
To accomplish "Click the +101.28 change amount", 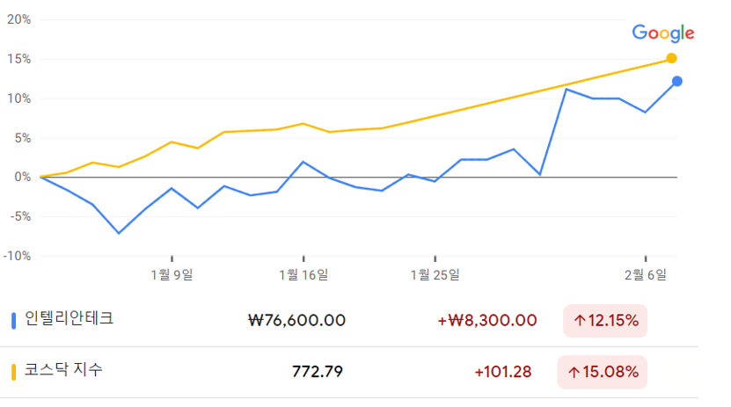I will click(x=502, y=372).
